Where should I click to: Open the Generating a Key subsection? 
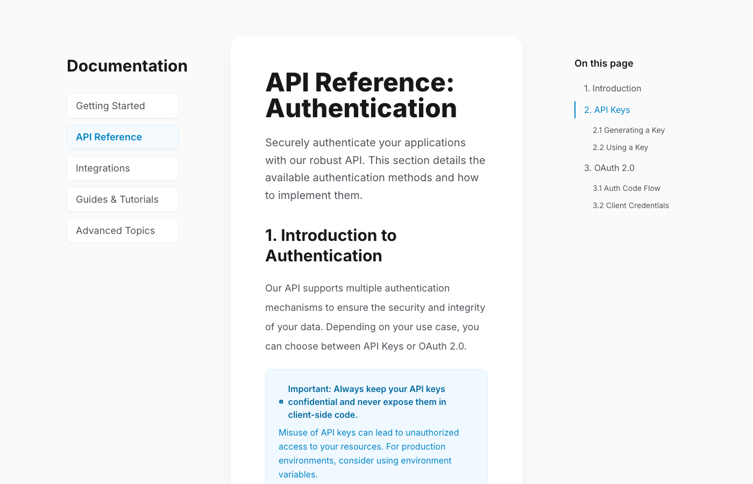tap(629, 130)
